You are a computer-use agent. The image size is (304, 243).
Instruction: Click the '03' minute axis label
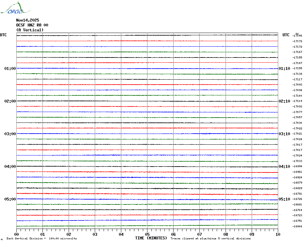pos(95,234)
